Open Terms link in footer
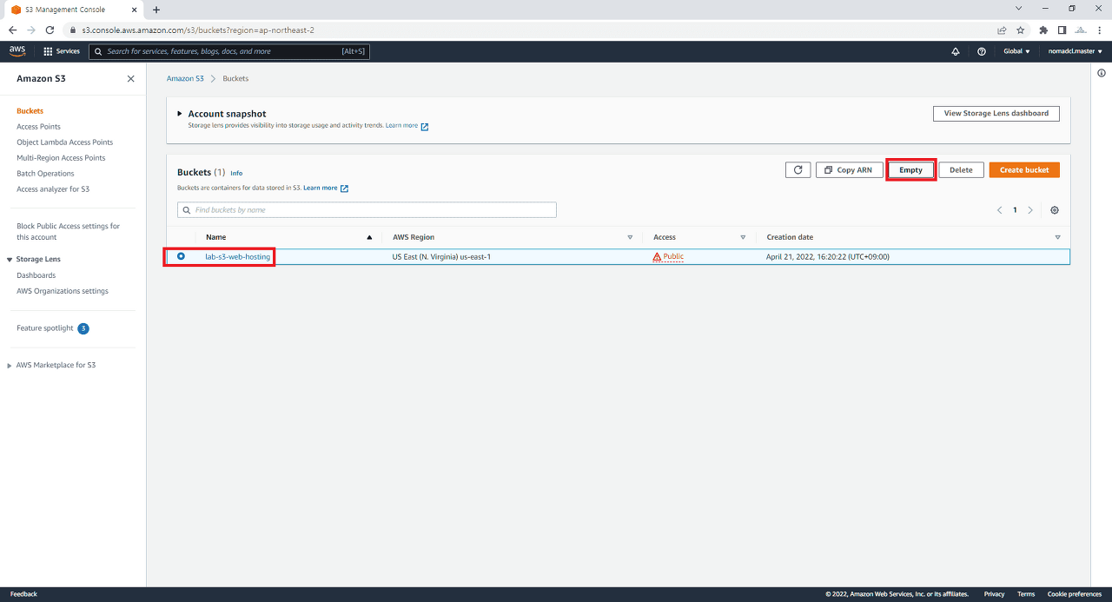The image size is (1112, 602). click(x=1026, y=594)
